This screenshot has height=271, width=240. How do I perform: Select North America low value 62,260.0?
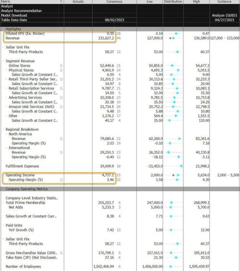(156, 139)
